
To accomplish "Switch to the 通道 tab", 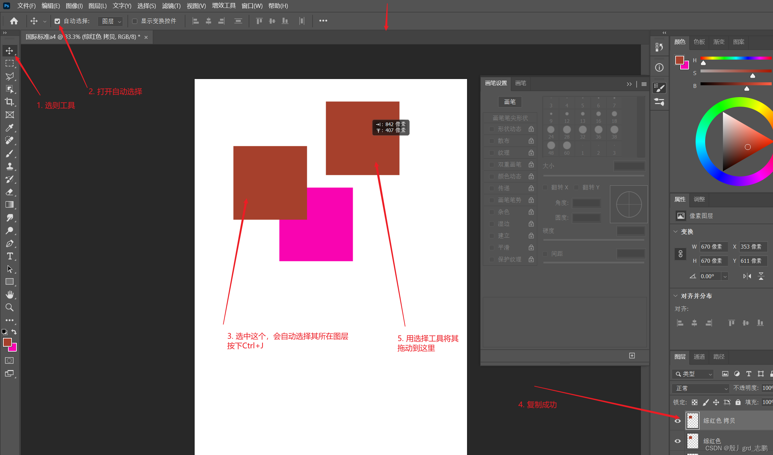I will (x=699, y=357).
